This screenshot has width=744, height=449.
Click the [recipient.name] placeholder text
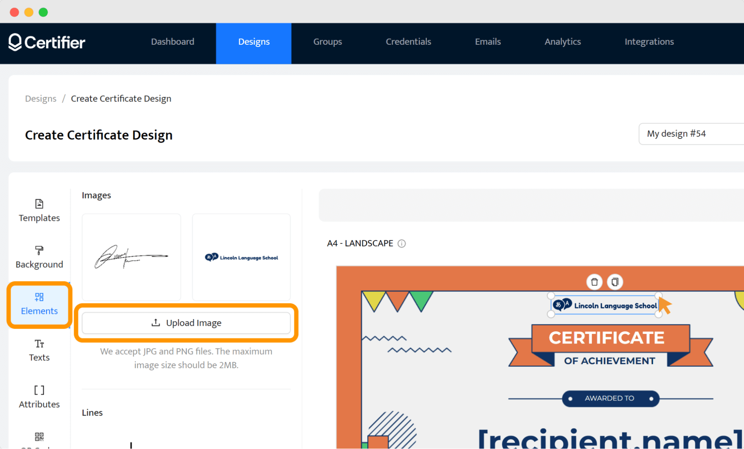(x=610, y=439)
